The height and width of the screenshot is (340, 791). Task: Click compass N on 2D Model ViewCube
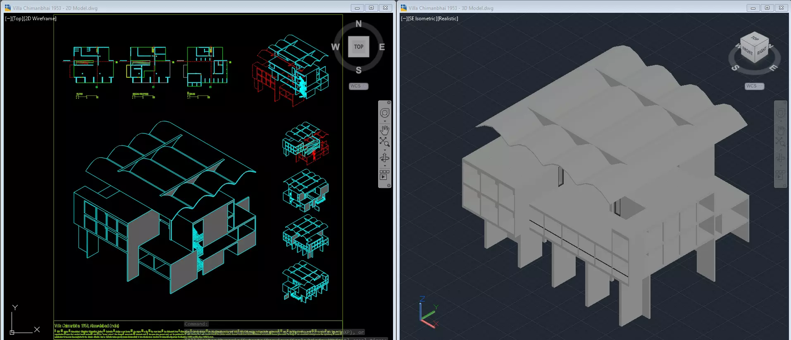click(358, 24)
